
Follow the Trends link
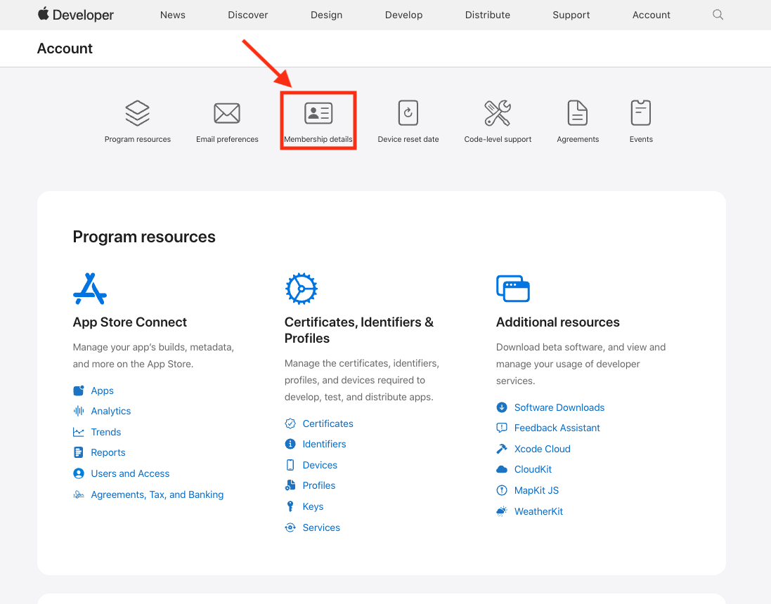105,432
